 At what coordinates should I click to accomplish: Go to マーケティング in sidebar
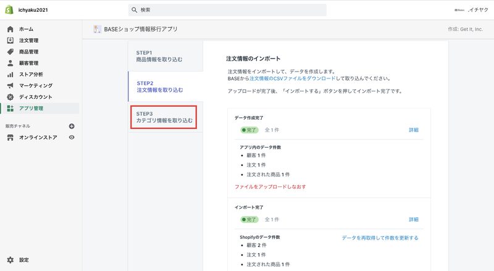coord(36,86)
